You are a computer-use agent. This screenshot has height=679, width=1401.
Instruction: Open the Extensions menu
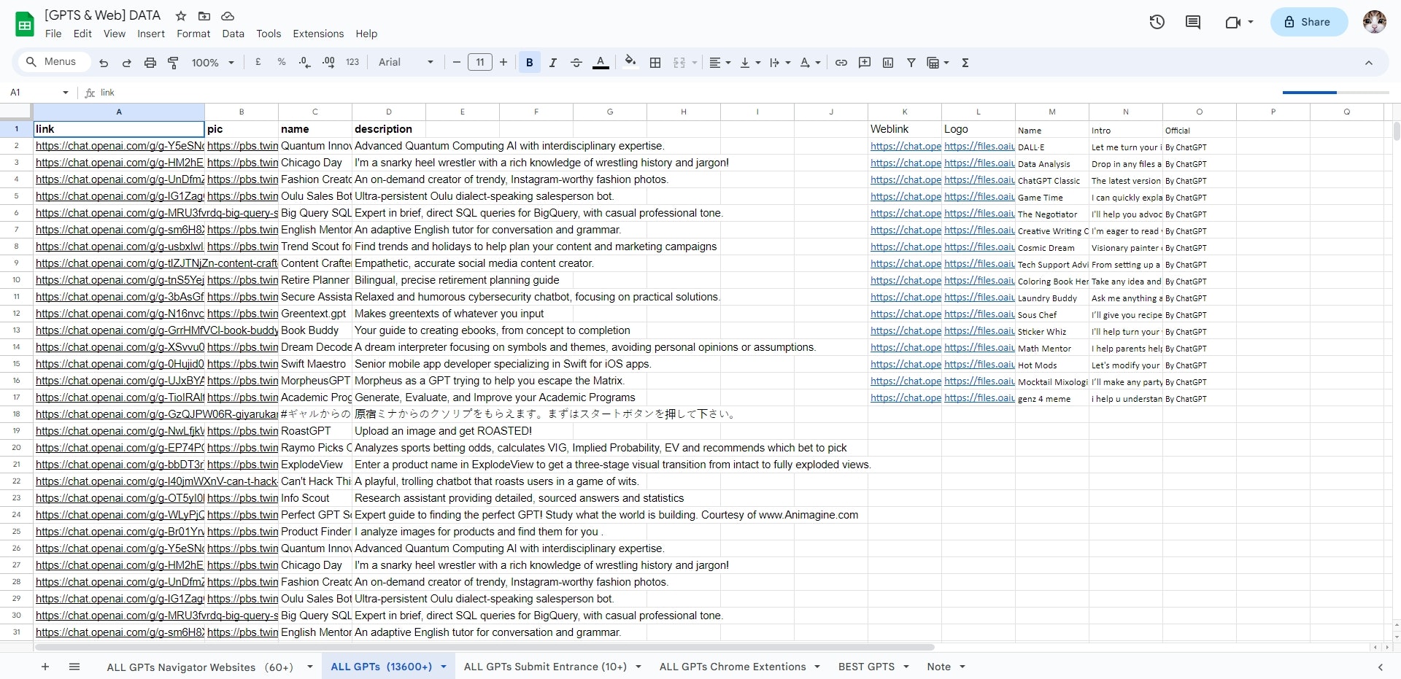(318, 34)
